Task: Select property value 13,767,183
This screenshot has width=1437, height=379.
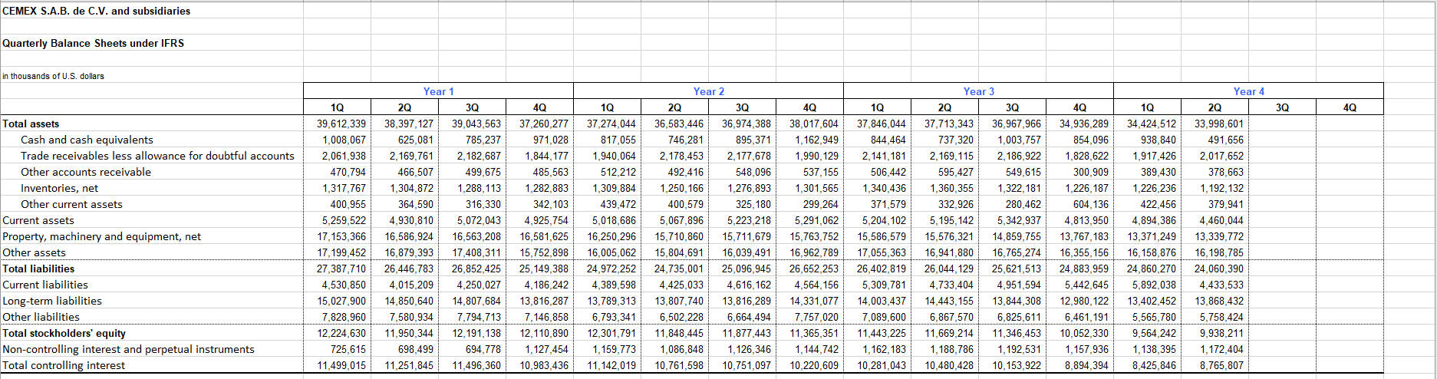Action: tap(1084, 236)
